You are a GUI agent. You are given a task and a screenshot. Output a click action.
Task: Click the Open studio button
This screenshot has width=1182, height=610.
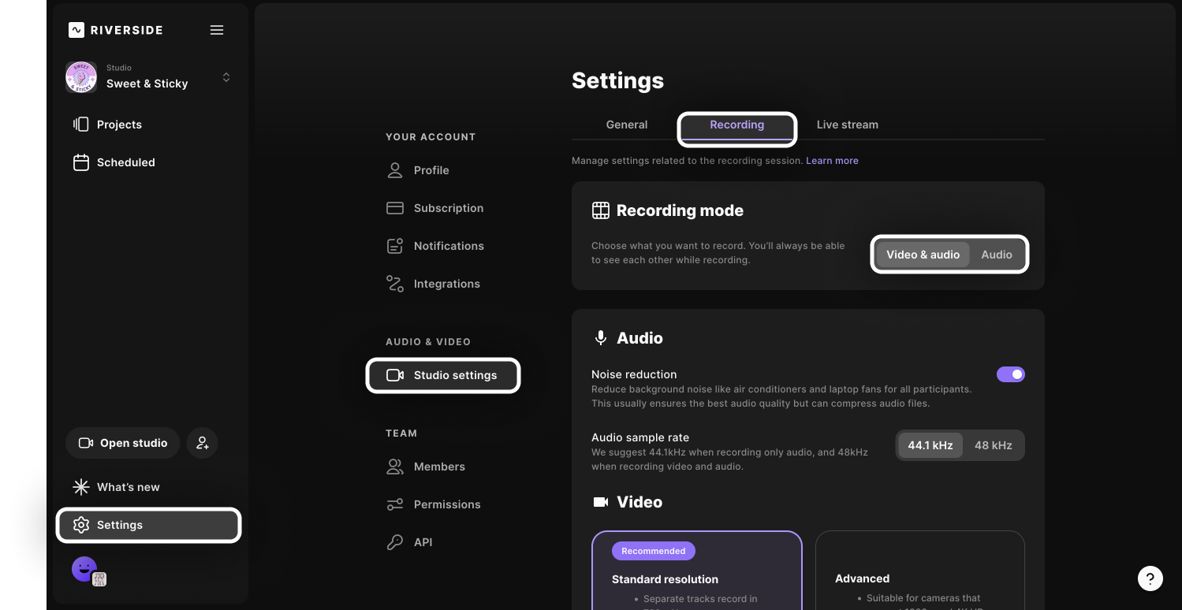(123, 443)
